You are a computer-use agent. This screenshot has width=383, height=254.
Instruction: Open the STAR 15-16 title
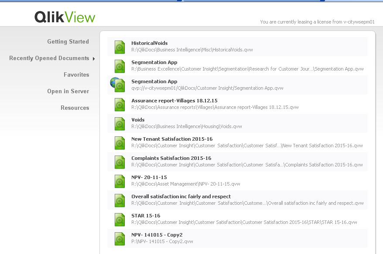pos(146,216)
